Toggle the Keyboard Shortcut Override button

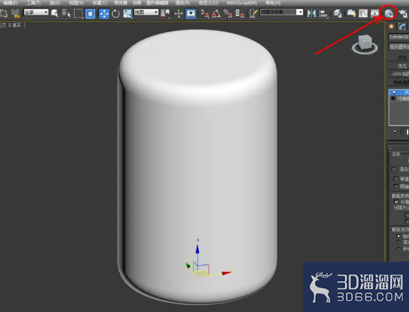(190, 13)
